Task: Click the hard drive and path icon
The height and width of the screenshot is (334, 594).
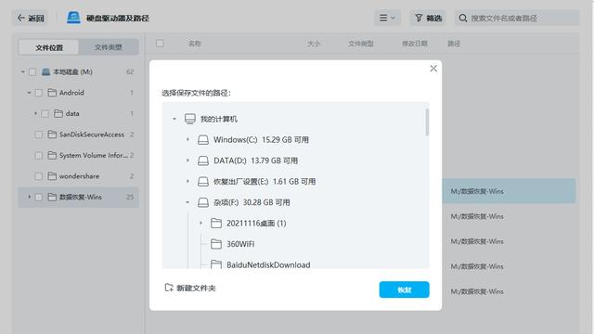Action: click(73, 18)
